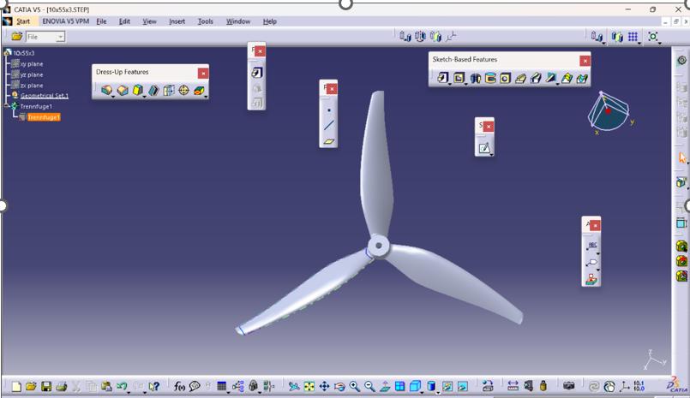Click the What's This help cursor icon
690x398 pixels.
pos(153,386)
